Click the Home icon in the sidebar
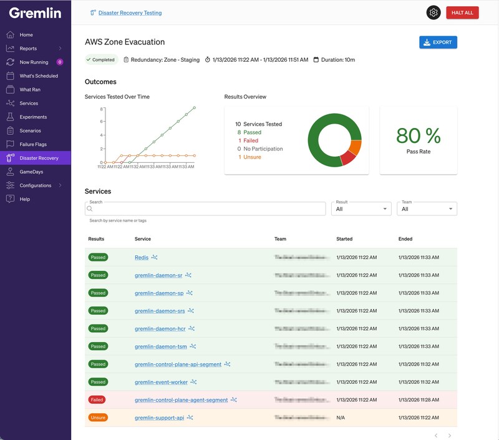 click(10, 35)
